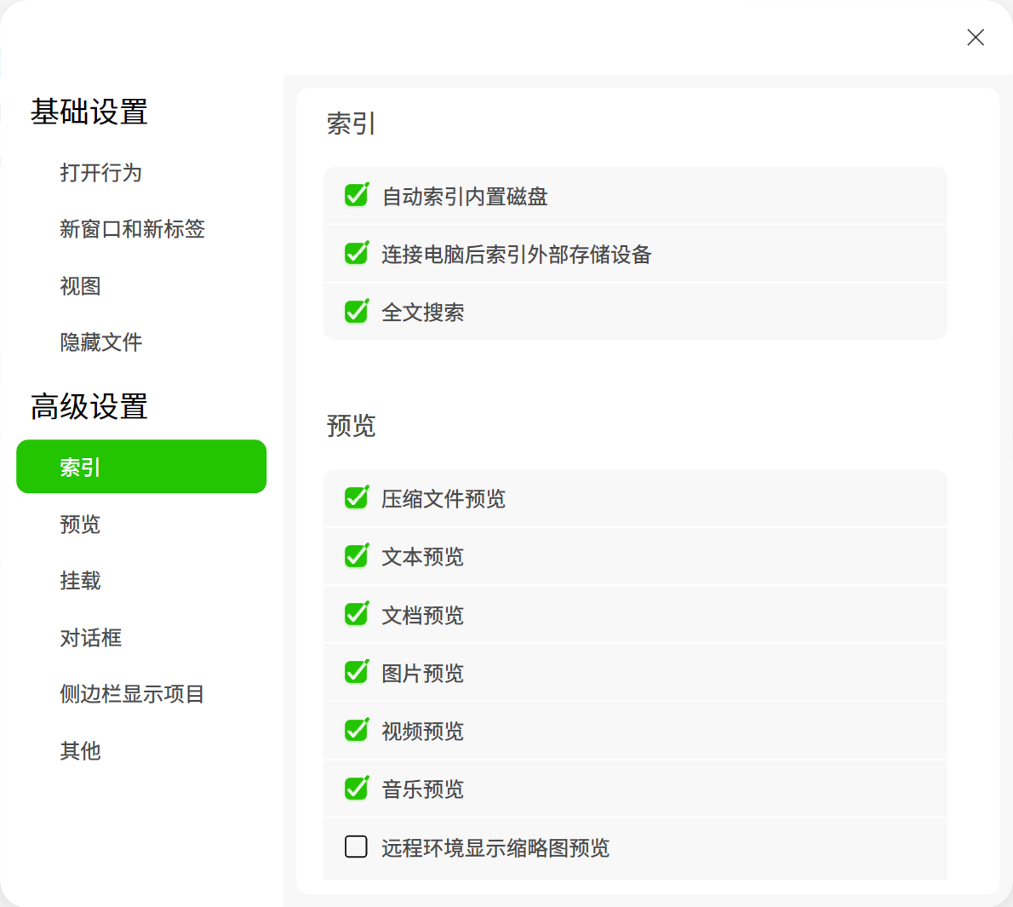Uncheck 视频预览
1013x907 pixels.
click(356, 730)
